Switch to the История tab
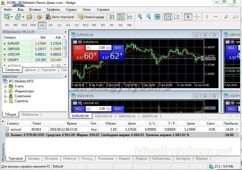Screen dimensions: 242x170 (51, 159)
